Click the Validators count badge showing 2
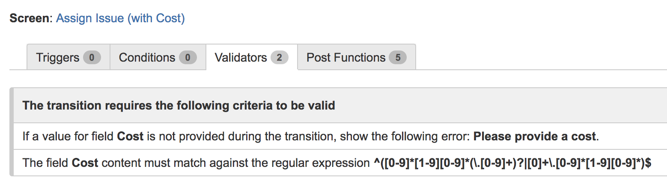The width and height of the screenshot is (667, 196). pyautogui.click(x=279, y=57)
